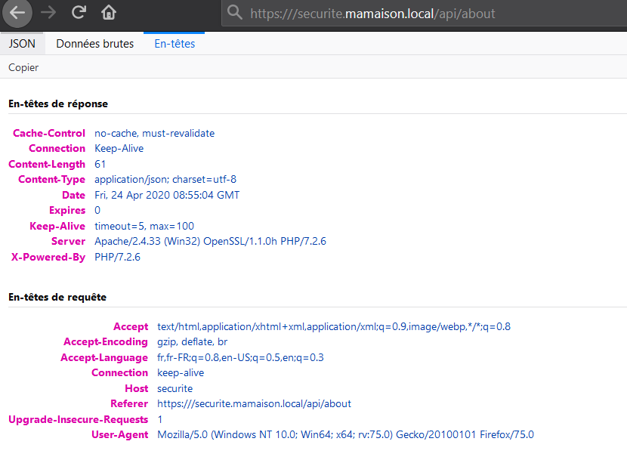Screen dimensions: 627x460
Task: Select the Host value securite
Action: coord(175,388)
